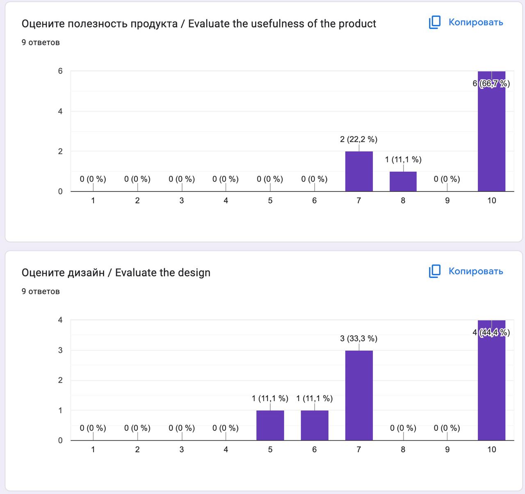
Task: Select rating 7 bar in design chart
Action: (359, 395)
